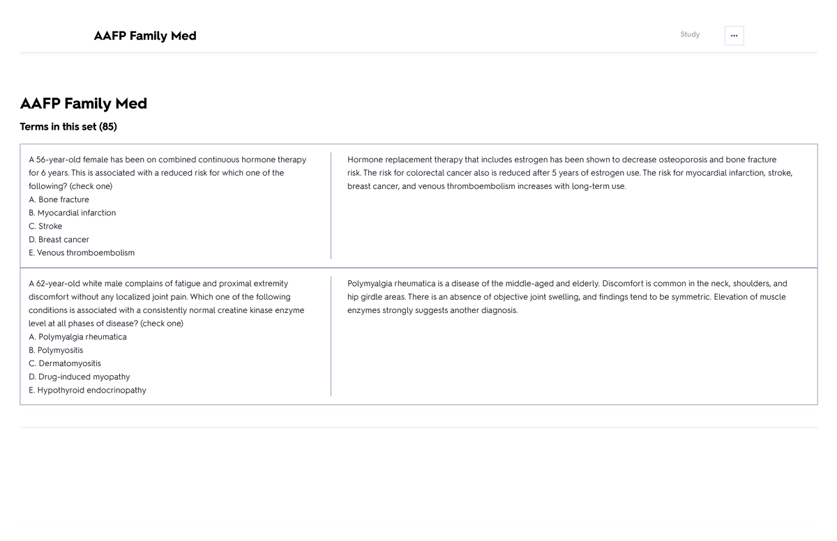Open the three-dot more options menu
The height and width of the screenshot is (541, 837).
tap(734, 35)
